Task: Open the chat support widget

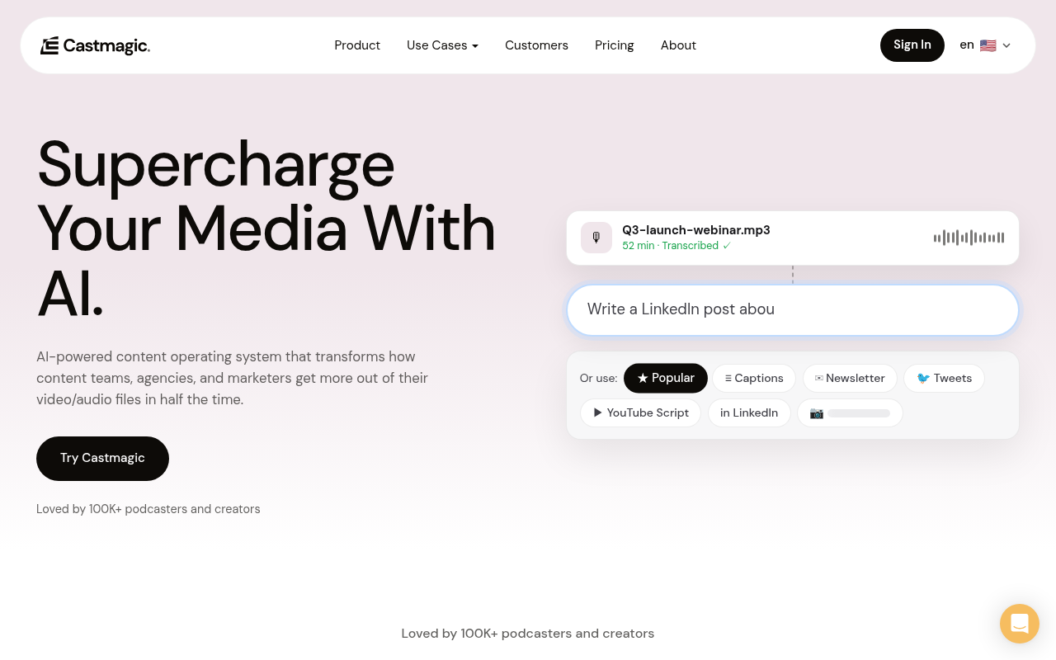Action: coord(1020,624)
